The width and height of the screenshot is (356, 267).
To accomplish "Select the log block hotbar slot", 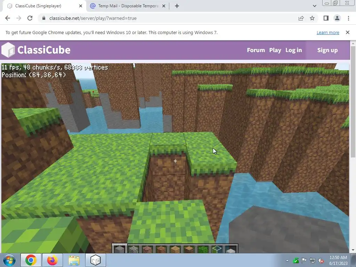I will coord(189,249).
